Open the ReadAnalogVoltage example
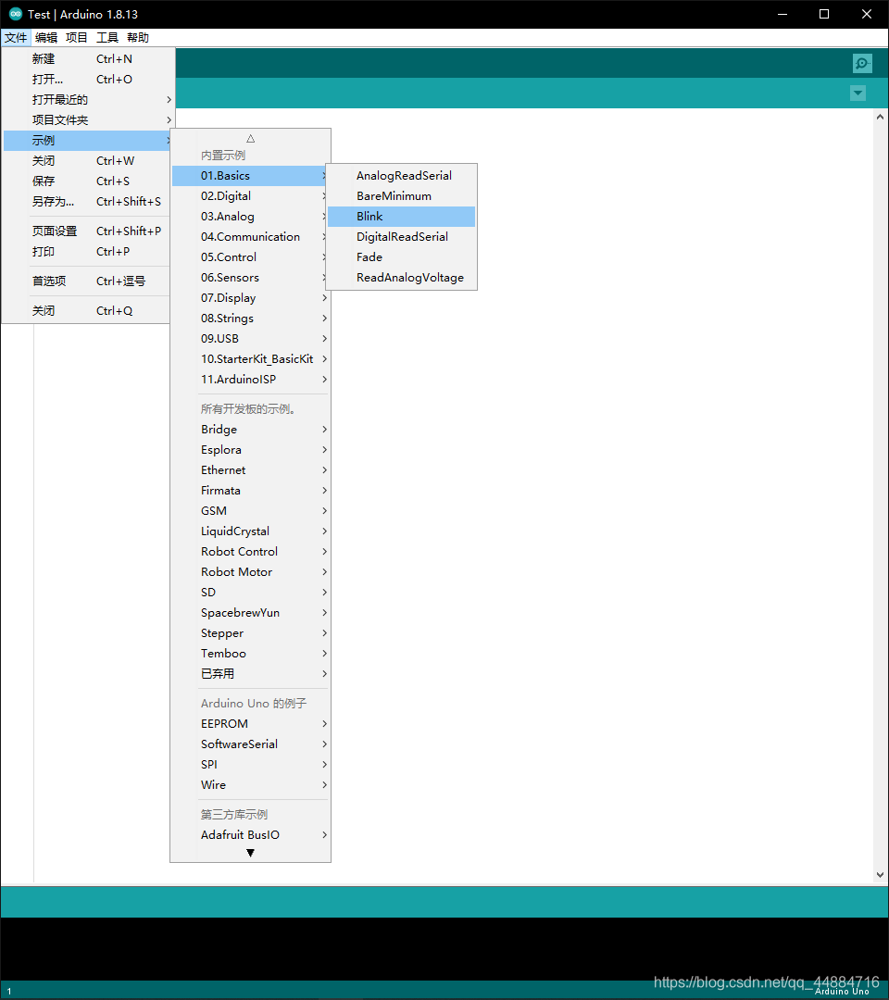Image resolution: width=889 pixels, height=1000 pixels. click(402, 278)
